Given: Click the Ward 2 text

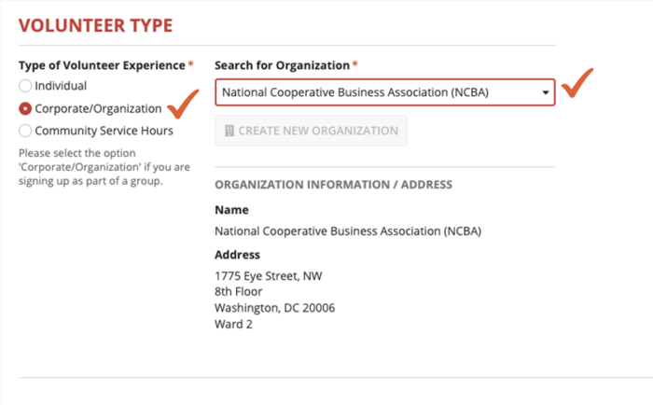Looking at the screenshot, I should click(233, 325).
